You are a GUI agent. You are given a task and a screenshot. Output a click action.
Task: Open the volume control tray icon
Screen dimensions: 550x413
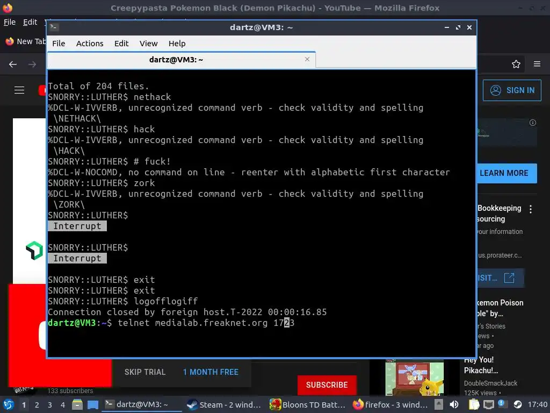(454, 404)
